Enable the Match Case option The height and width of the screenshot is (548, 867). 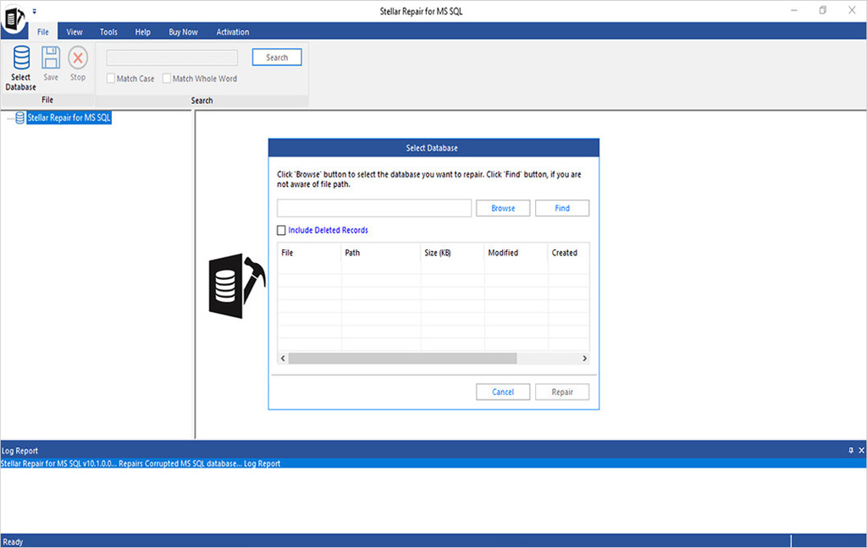110,78
